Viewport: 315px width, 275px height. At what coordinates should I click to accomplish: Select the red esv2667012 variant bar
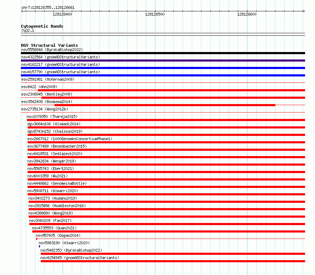(x=166, y=142)
